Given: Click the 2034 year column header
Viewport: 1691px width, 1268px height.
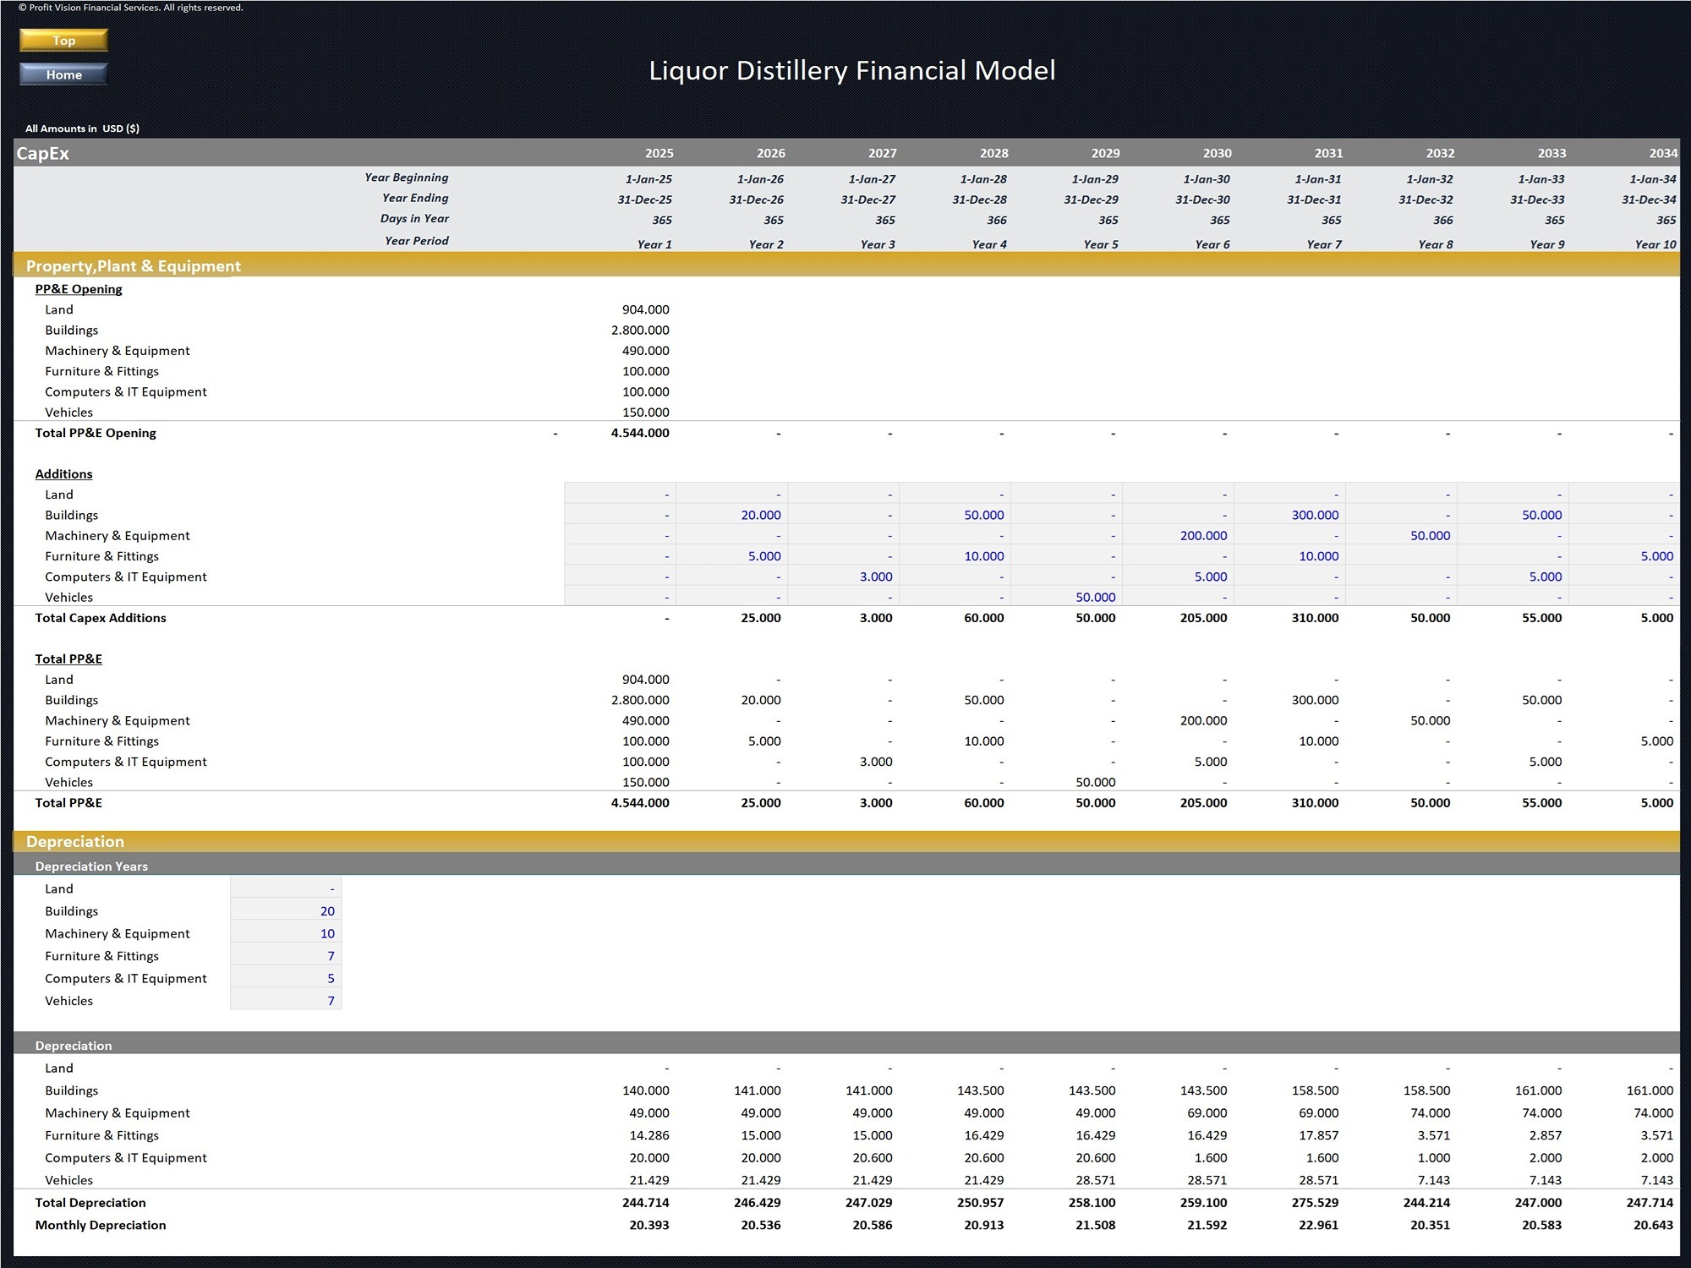Looking at the screenshot, I should point(1663,153).
